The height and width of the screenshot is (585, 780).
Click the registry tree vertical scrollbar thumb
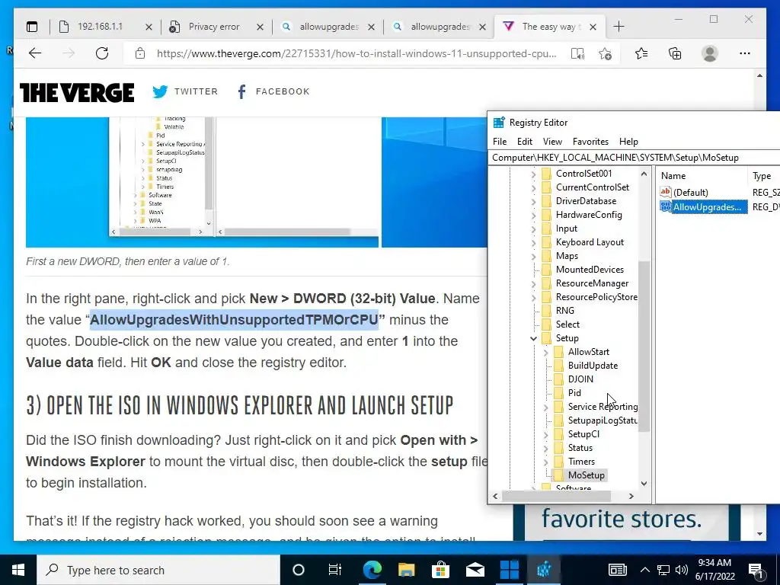click(644, 346)
